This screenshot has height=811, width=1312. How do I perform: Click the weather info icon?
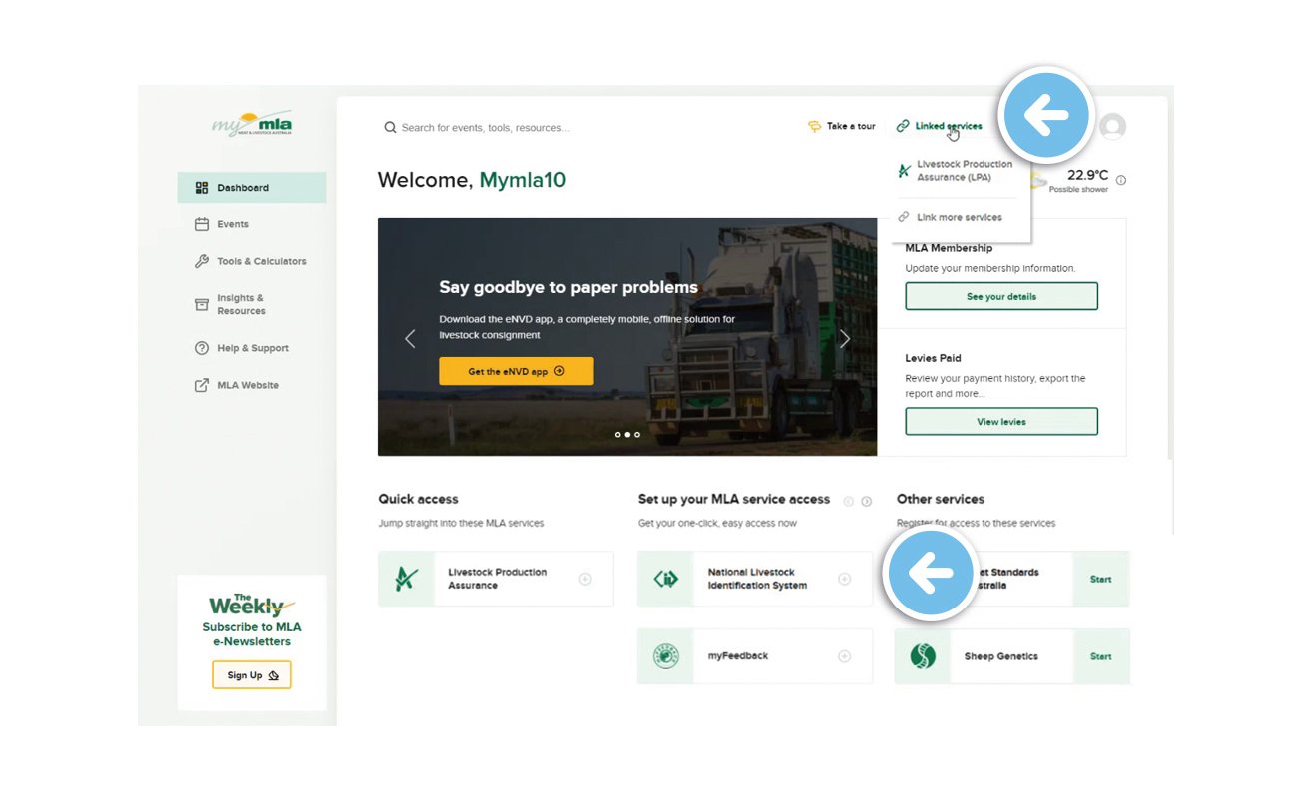click(1121, 181)
